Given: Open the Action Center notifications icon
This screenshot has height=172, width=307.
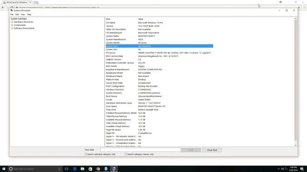Looking at the screenshot, I should point(302,169).
